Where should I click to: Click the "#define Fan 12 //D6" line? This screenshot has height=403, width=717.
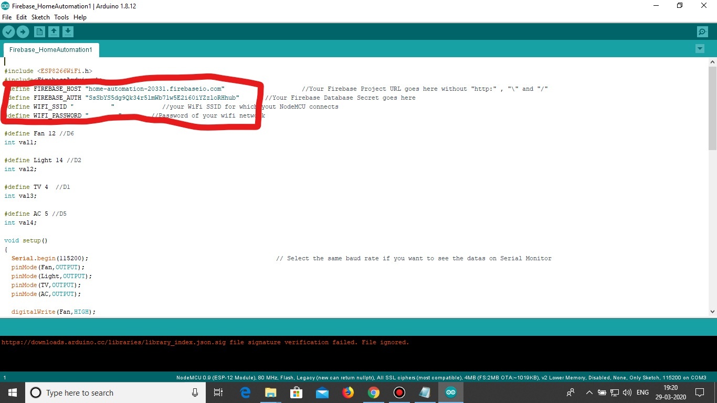[x=39, y=133]
